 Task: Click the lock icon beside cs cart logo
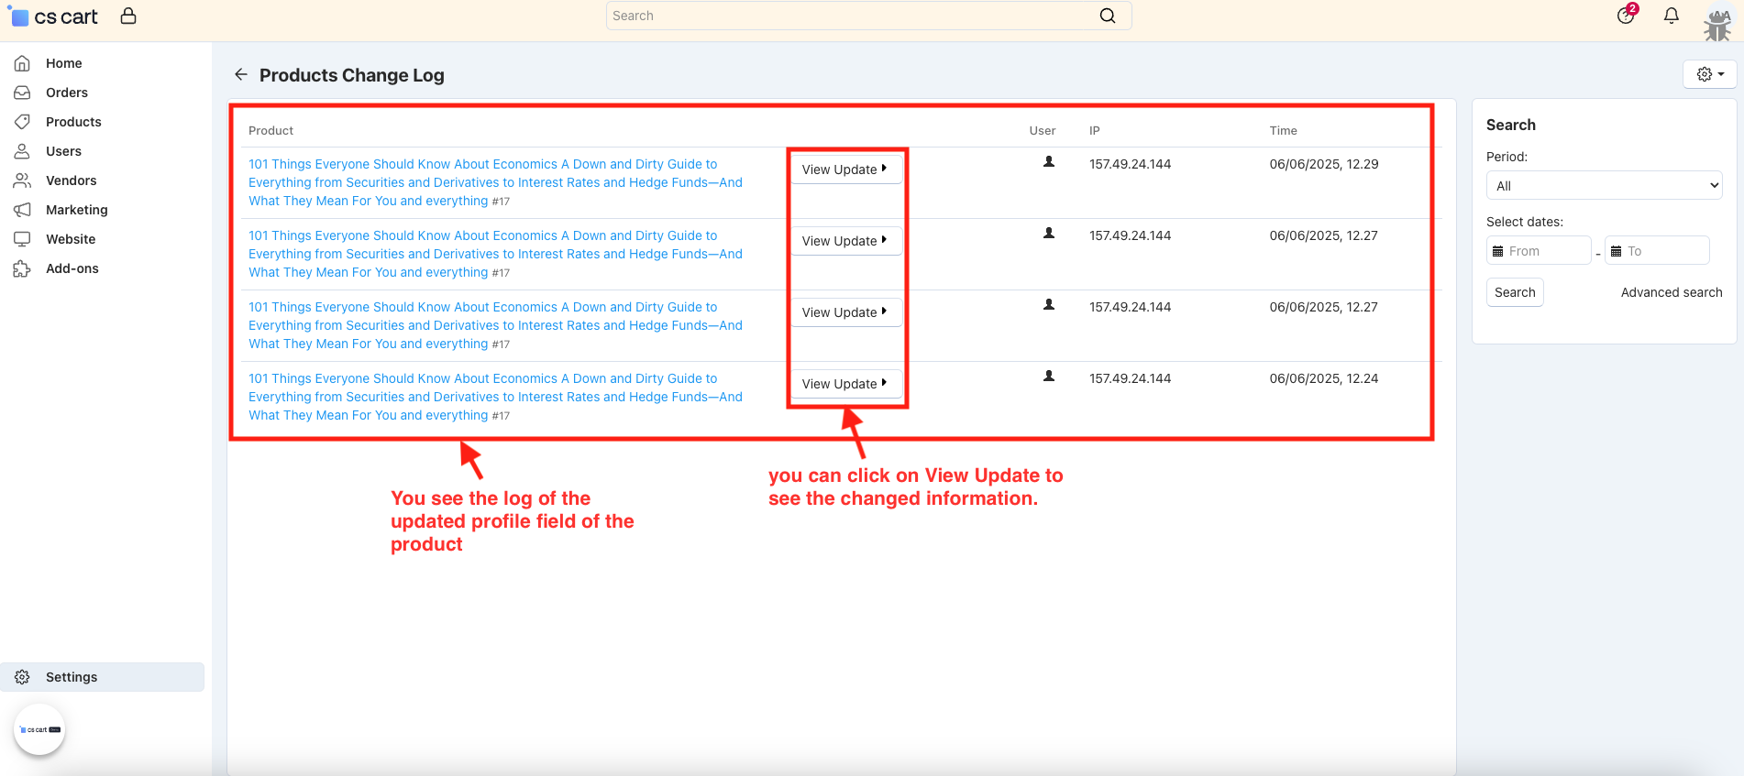(128, 16)
